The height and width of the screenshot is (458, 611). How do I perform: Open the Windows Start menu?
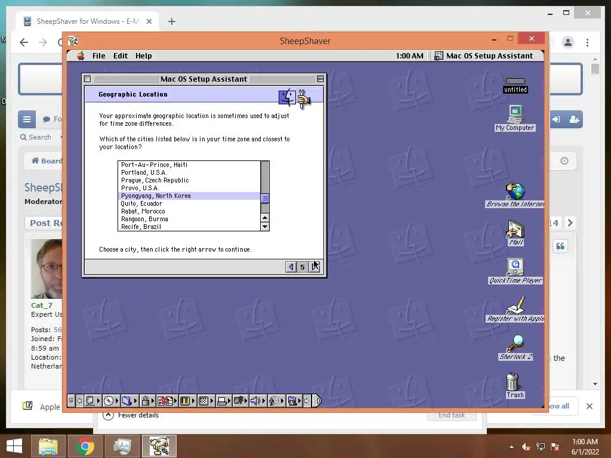point(14,446)
